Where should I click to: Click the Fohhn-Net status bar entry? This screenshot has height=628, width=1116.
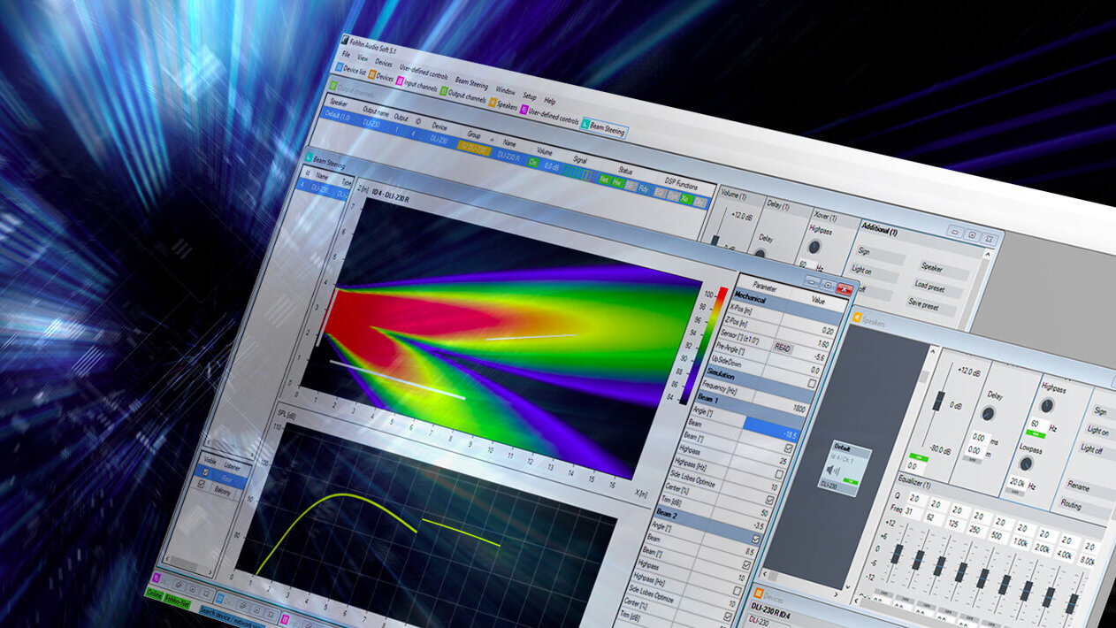click(178, 601)
